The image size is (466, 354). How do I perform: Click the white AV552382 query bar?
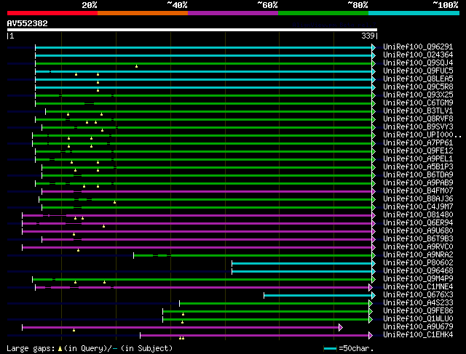[192, 30]
